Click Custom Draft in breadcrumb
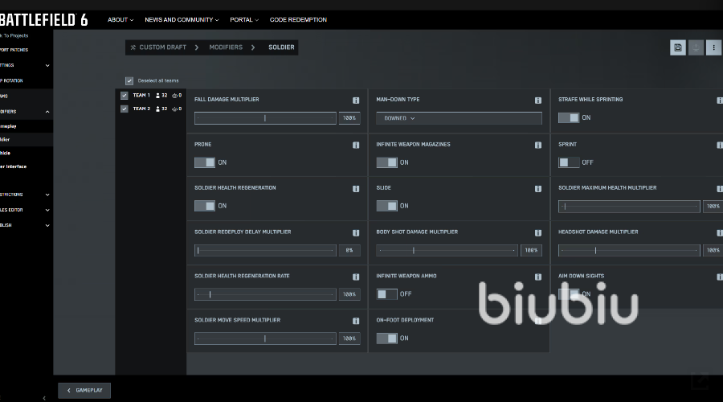The width and height of the screenshot is (723, 402). [x=162, y=47]
